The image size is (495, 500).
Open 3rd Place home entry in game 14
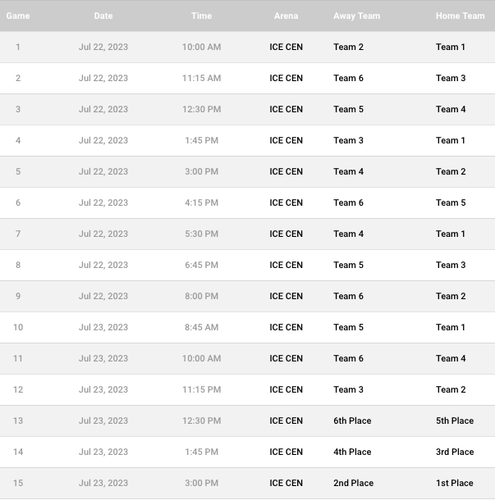pos(455,452)
